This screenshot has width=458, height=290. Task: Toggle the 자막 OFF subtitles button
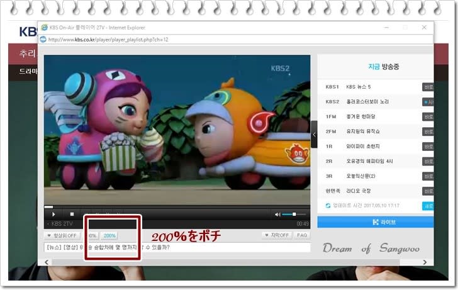coord(277,235)
